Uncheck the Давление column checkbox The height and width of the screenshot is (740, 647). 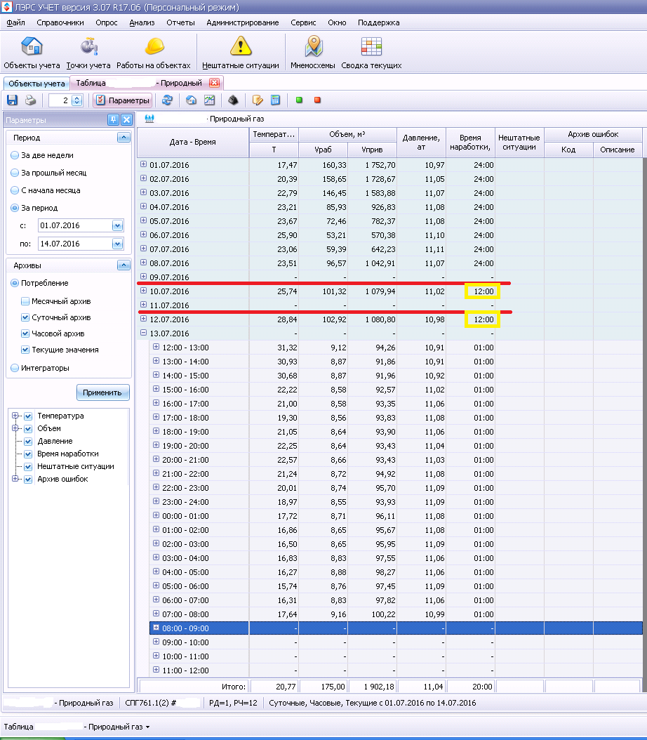[28, 442]
